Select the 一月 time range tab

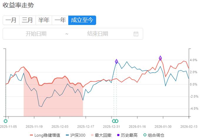11,20
